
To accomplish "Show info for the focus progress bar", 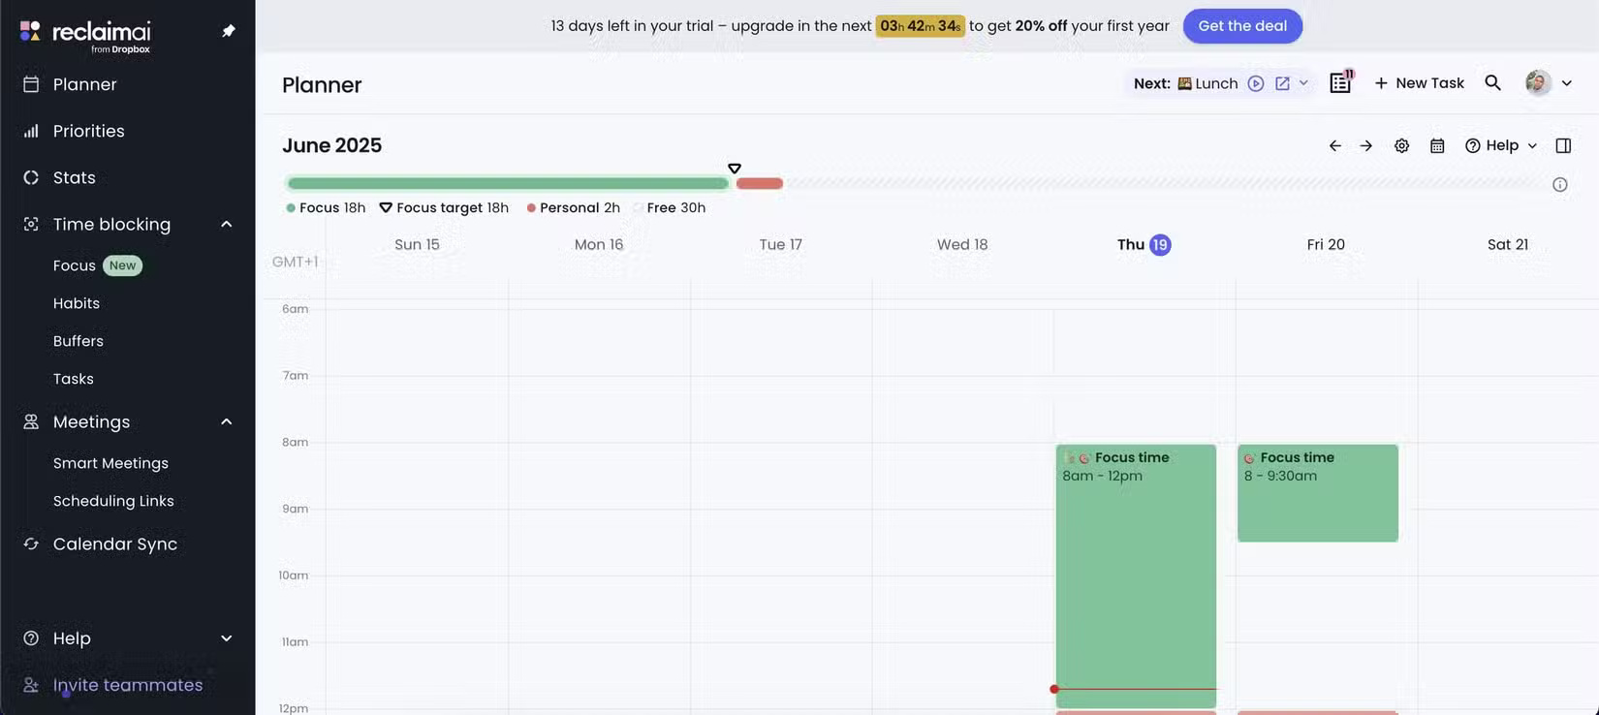I will coord(1560,185).
